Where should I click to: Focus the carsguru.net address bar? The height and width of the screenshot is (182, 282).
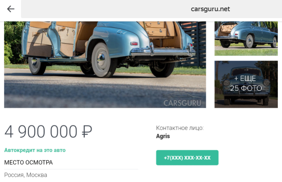point(151,9)
